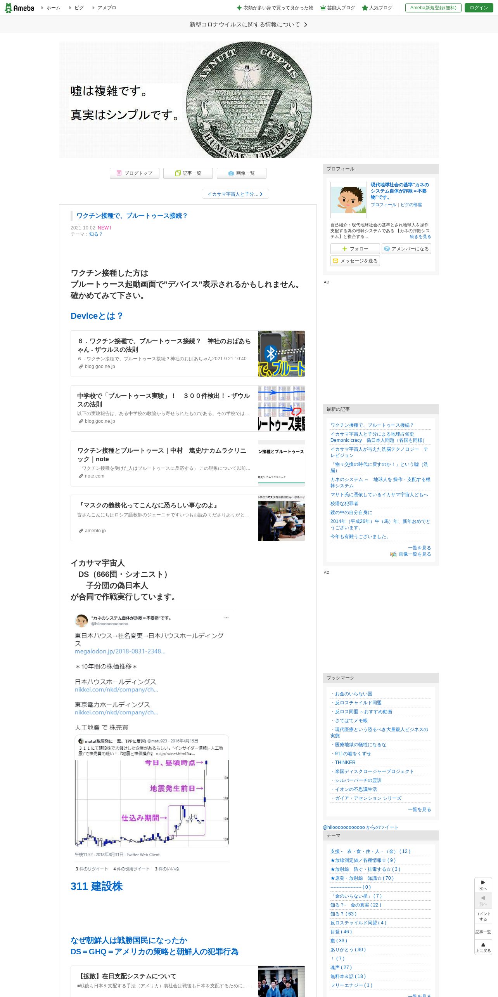The height and width of the screenshot is (997, 498).
Task: Expand self-introduction with 続きを見る
Action: point(420,236)
